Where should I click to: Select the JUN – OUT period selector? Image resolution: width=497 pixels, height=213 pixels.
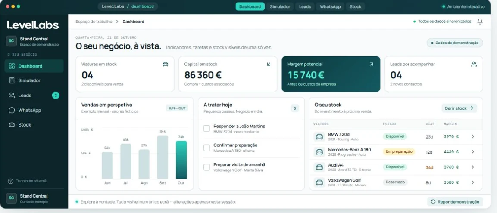tap(177, 108)
